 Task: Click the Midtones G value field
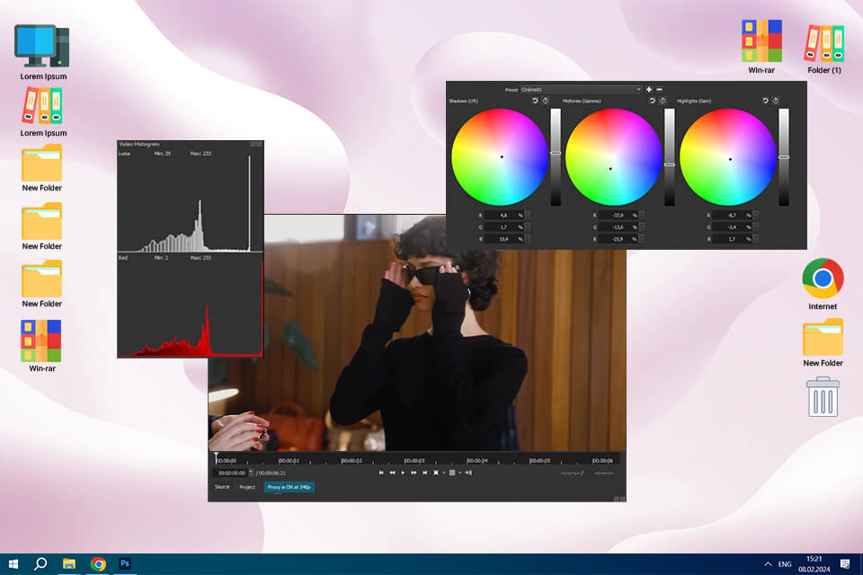[x=618, y=226]
